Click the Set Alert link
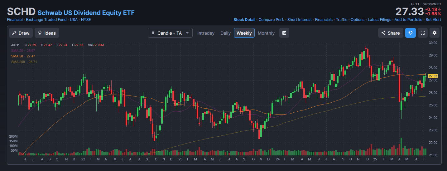447x171 pixels. tap(433, 20)
